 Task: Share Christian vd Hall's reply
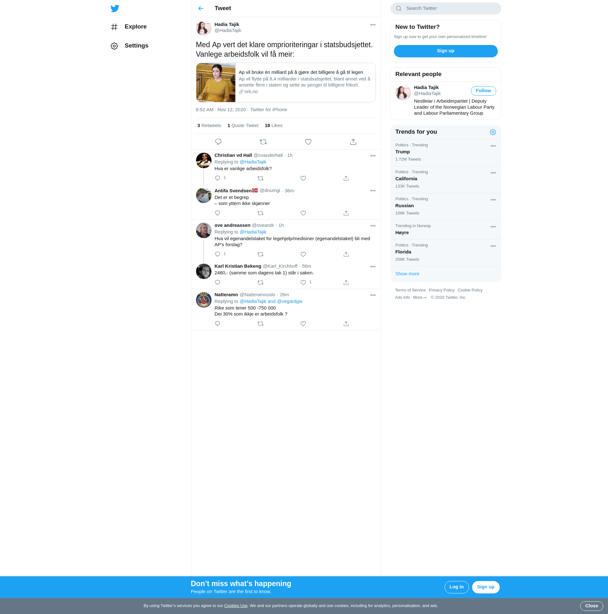click(x=346, y=178)
